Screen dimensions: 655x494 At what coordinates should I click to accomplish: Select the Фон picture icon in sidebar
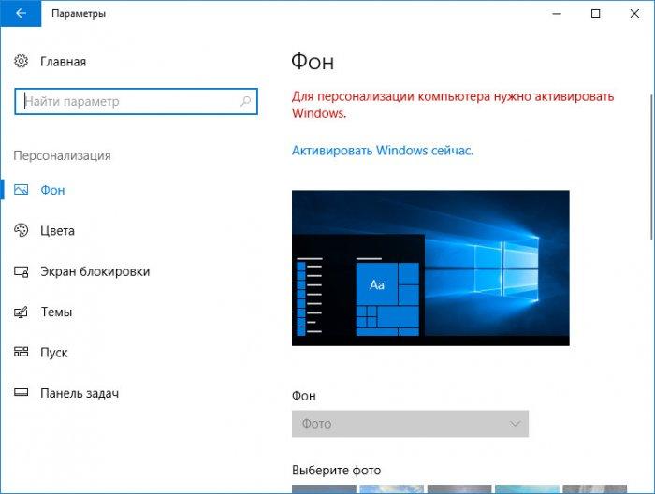tap(21, 190)
